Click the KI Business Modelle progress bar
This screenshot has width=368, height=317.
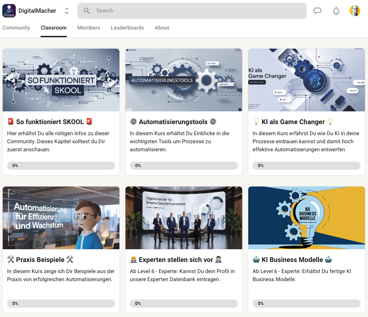pyautogui.click(x=307, y=303)
